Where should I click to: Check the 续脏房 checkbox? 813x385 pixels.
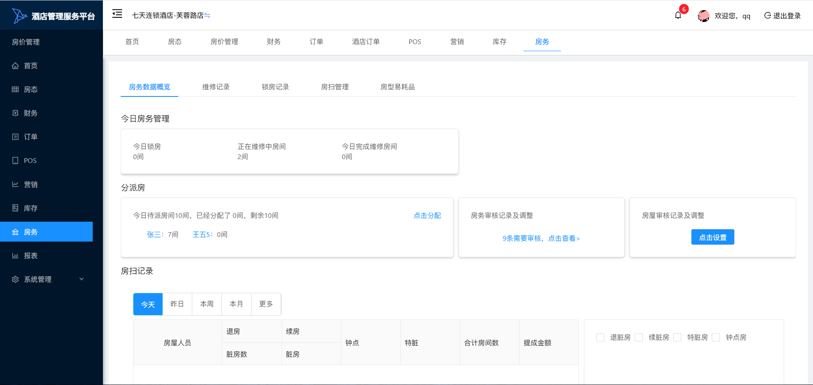[639, 337]
